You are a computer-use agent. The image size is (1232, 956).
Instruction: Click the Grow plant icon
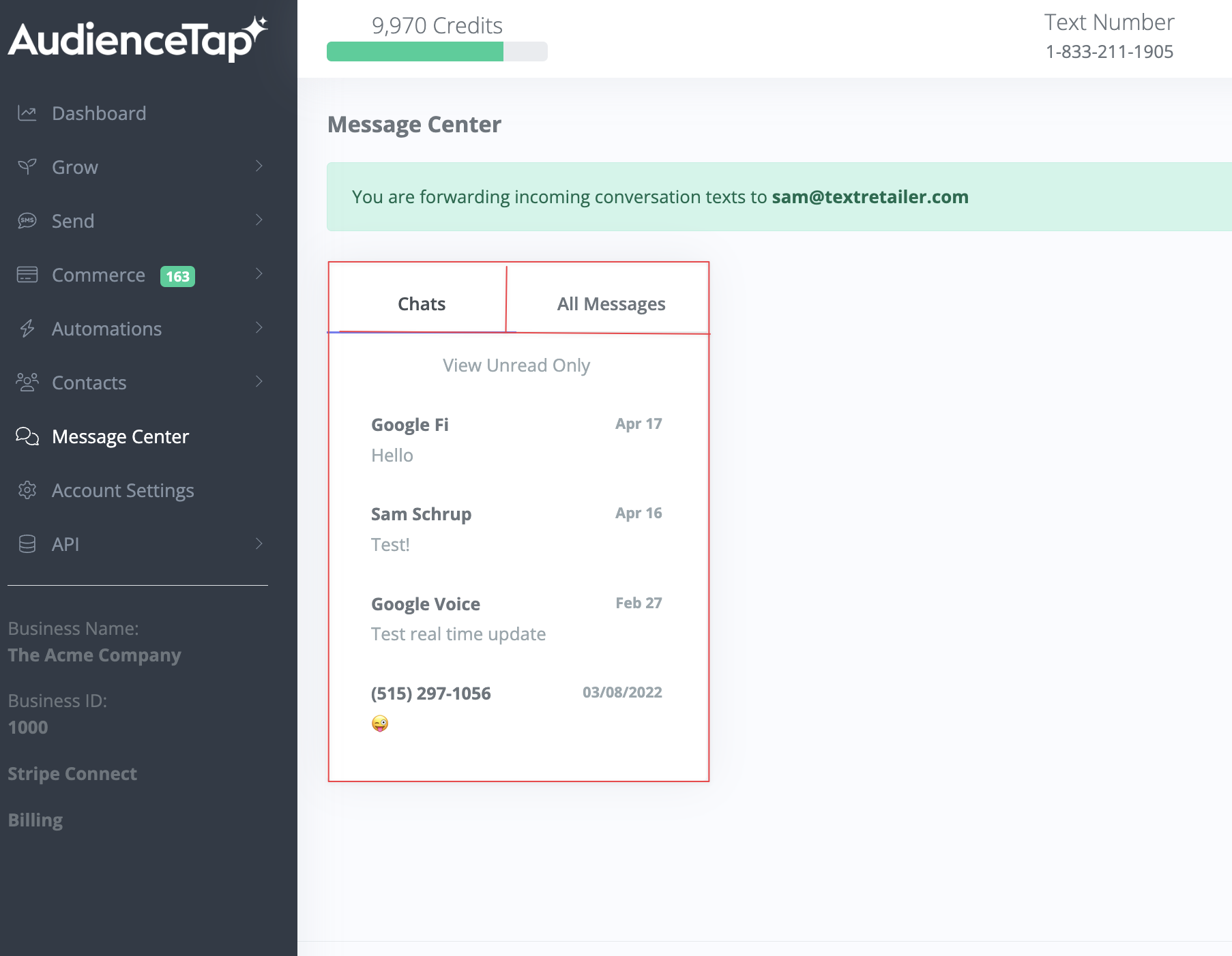[x=27, y=166]
